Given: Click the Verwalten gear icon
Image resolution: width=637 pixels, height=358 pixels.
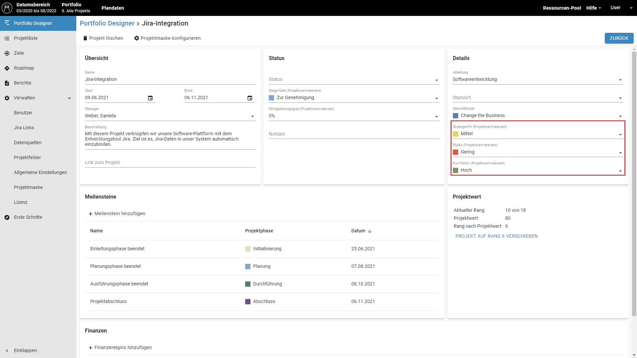Looking at the screenshot, I should (x=7, y=98).
